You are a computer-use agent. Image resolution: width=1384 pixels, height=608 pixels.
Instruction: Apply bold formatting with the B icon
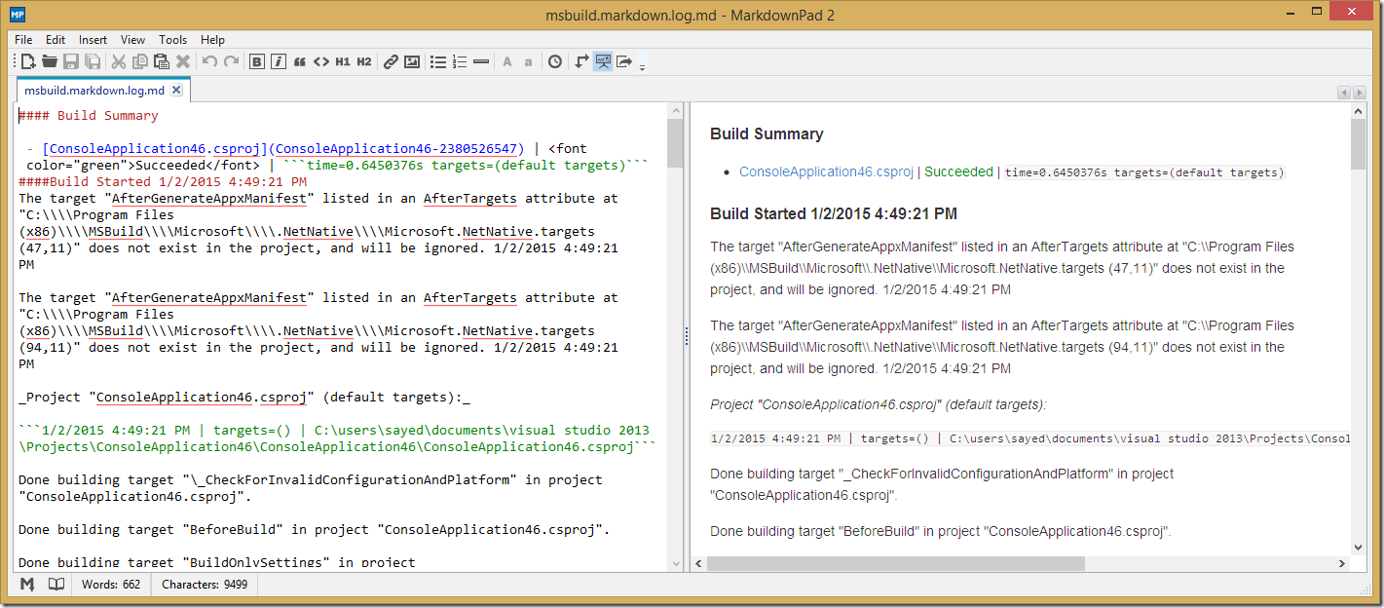pyautogui.click(x=257, y=61)
